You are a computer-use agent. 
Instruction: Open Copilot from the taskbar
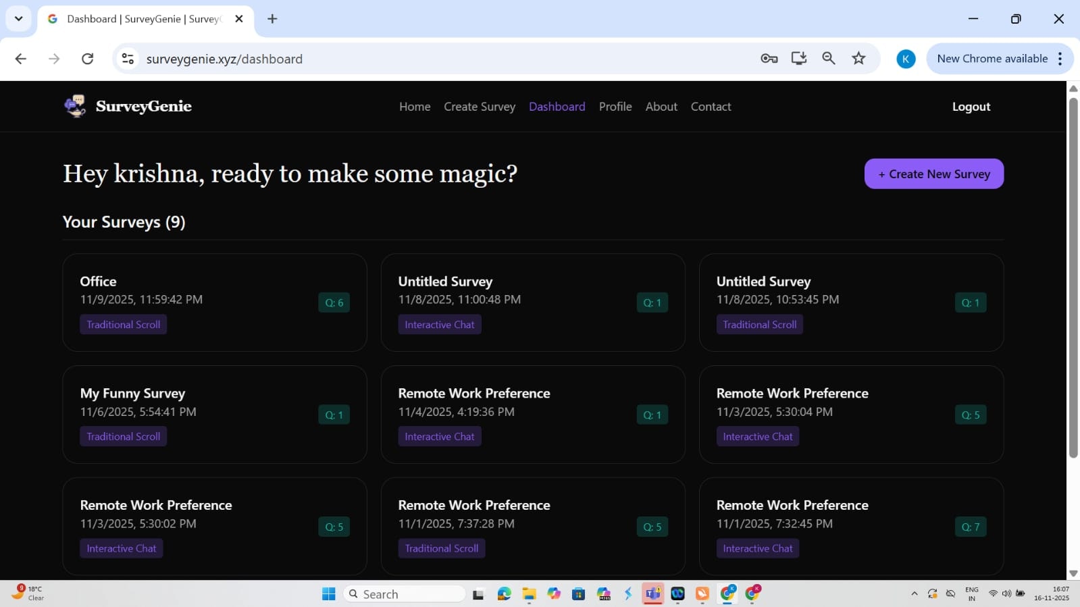pos(554,594)
